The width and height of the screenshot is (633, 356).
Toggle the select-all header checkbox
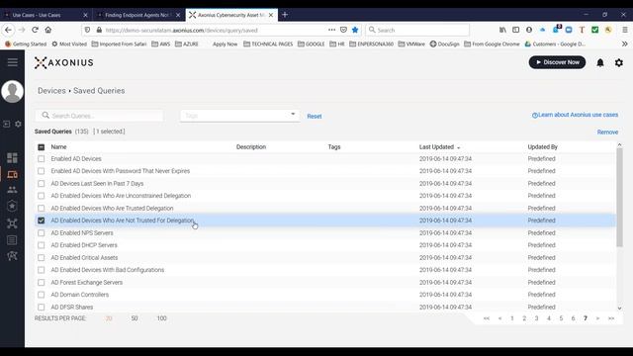pos(42,147)
